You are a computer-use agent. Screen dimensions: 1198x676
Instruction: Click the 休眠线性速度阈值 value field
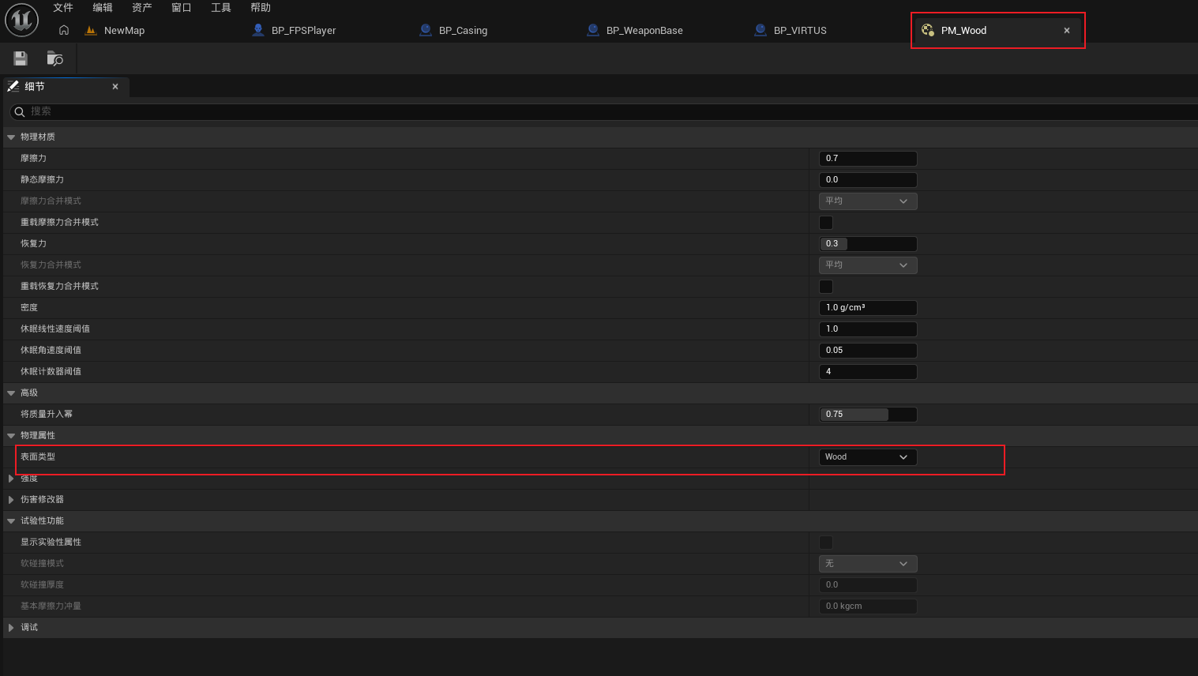point(868,329)
